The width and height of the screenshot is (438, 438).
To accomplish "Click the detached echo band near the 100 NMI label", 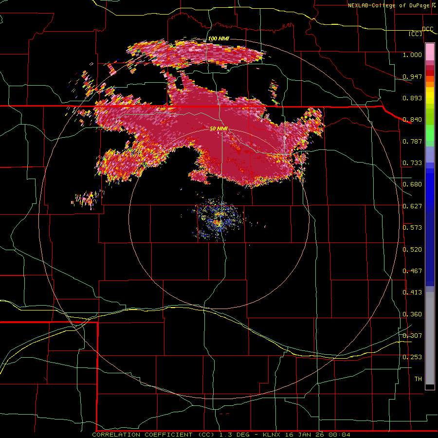I will (x=196, y=54).
